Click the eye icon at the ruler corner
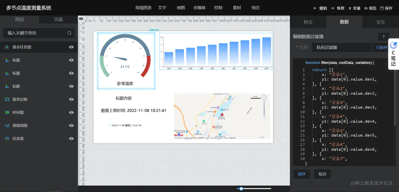 click(x=81, y=19)
